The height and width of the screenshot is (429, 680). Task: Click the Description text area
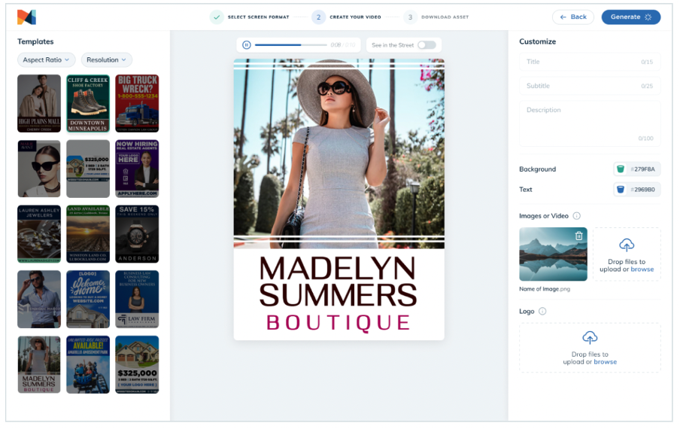tap(590, 123)
